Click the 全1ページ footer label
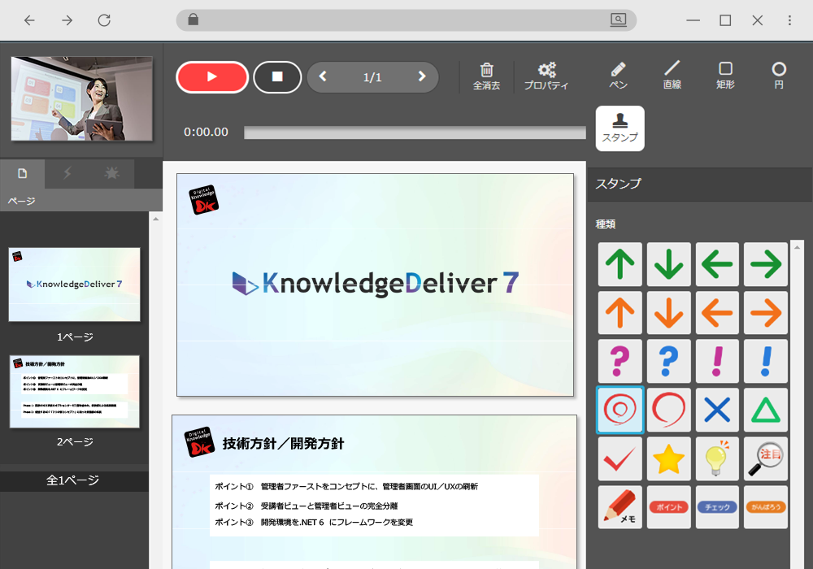 73,480
